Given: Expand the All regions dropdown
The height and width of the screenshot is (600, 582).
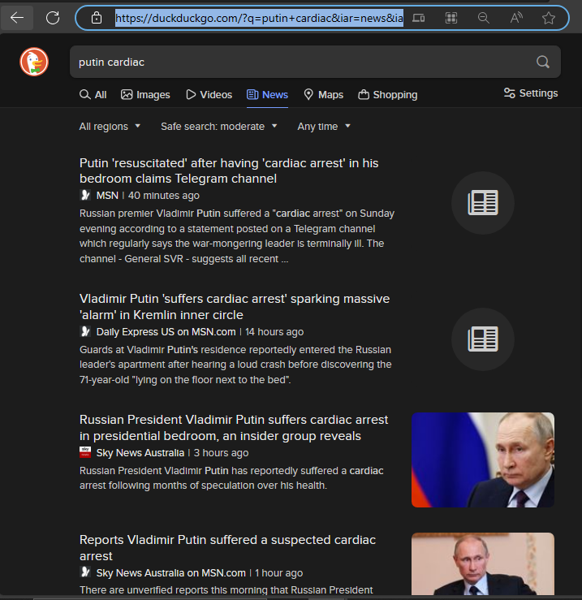Looking at the screenshot, I should [x=110, y=127].
